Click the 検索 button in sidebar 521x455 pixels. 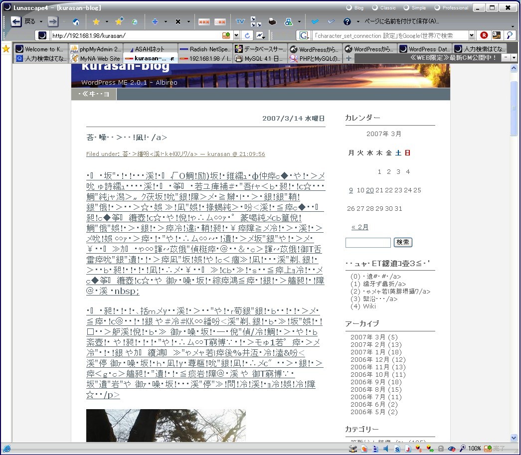pos(403,242)
